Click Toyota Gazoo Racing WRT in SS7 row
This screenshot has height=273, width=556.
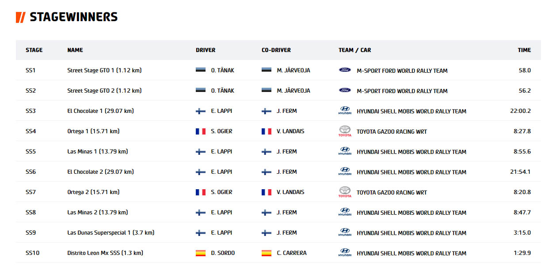point(392,192)
